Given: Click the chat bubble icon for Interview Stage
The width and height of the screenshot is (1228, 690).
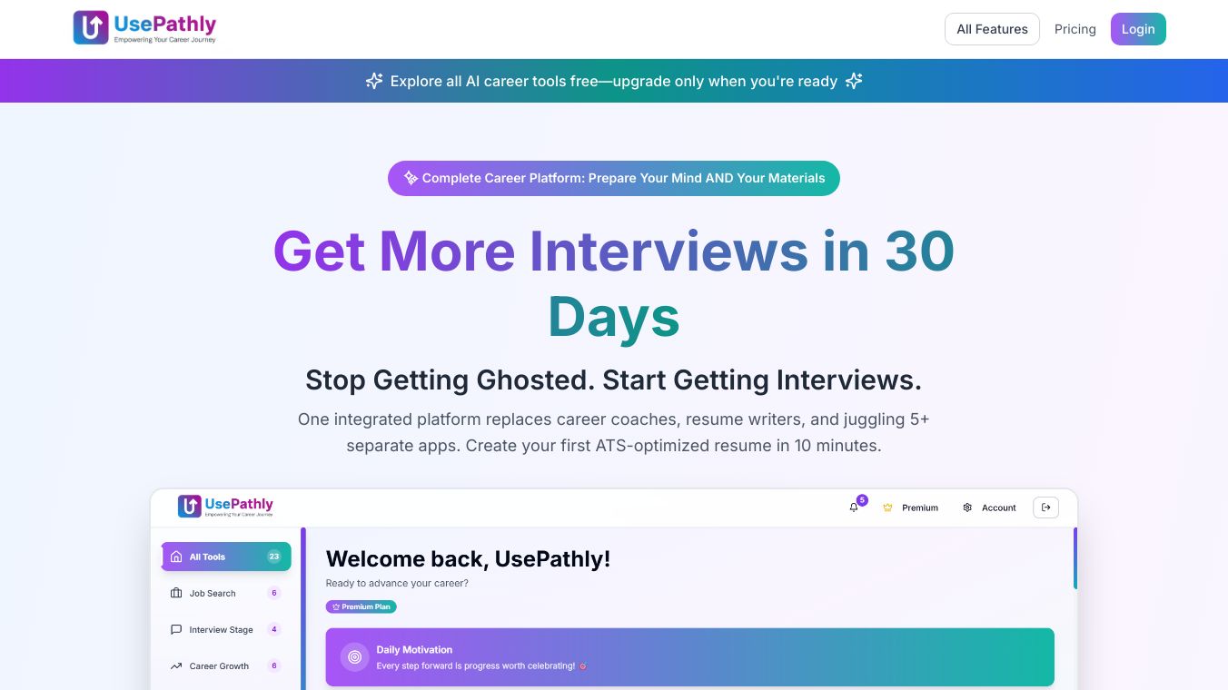Looking at the screenshot, I should (x=176, y=629).
